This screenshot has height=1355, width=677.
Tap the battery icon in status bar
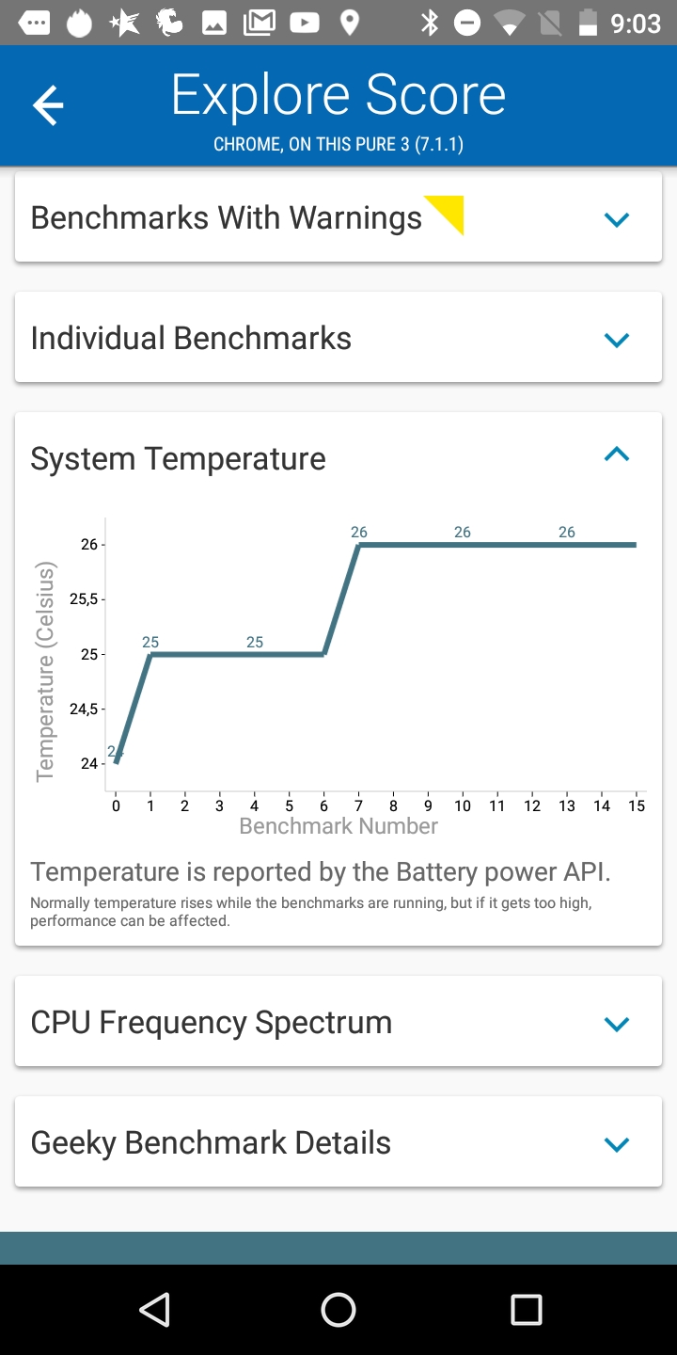coord(588,23)
